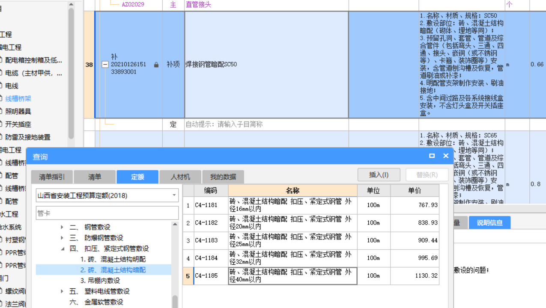Click the document icon beside 开关插座
This screenshot has height=308, width=546.
(0, 124)
